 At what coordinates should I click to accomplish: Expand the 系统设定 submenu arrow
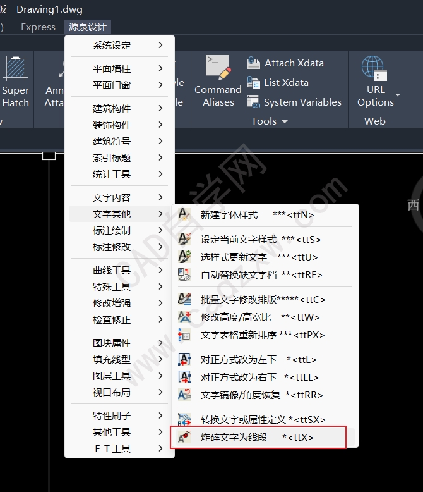point(160,45)
